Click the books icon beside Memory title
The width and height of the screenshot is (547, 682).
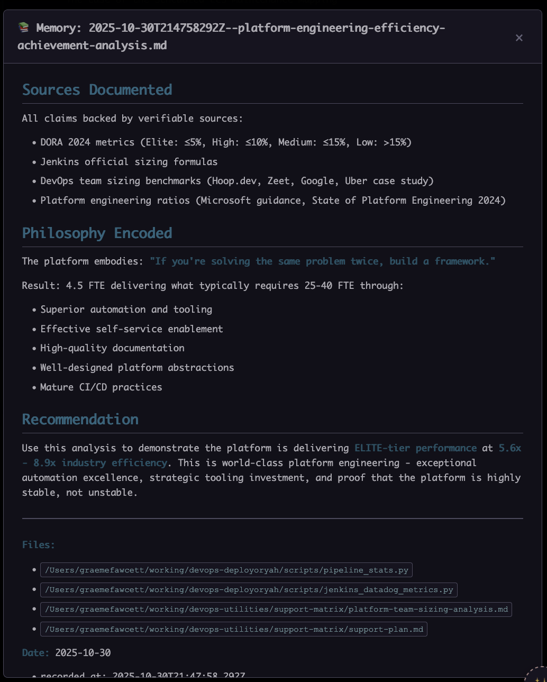(23, 28)
